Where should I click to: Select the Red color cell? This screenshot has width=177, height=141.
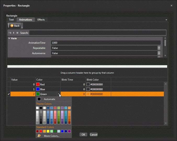pyautogui.click(x=48, y=84)
